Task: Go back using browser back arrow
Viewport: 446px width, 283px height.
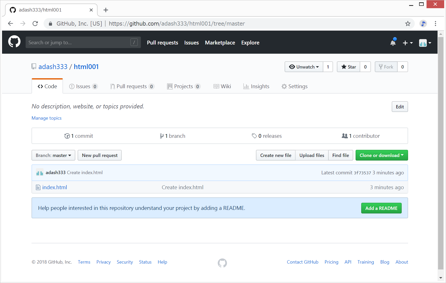Action: [x=11, y=24]
